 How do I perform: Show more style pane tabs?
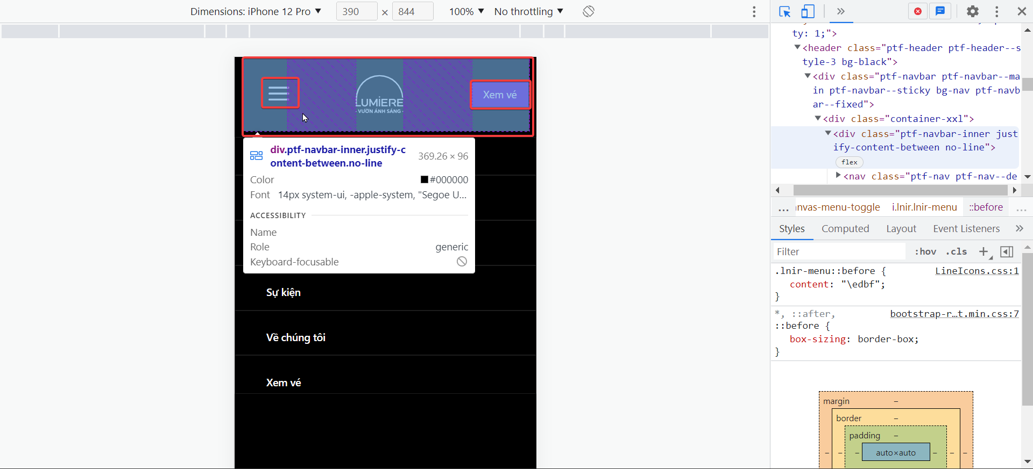(x=1020, y=229)
